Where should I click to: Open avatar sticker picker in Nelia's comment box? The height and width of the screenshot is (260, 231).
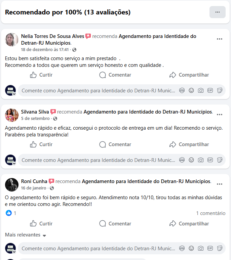click(x=182, y=91)
